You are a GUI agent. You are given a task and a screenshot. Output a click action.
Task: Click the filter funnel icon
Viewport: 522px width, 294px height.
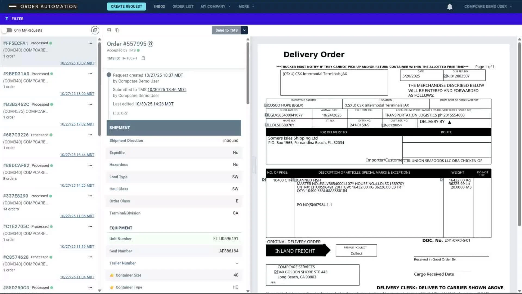click(7, 19)
